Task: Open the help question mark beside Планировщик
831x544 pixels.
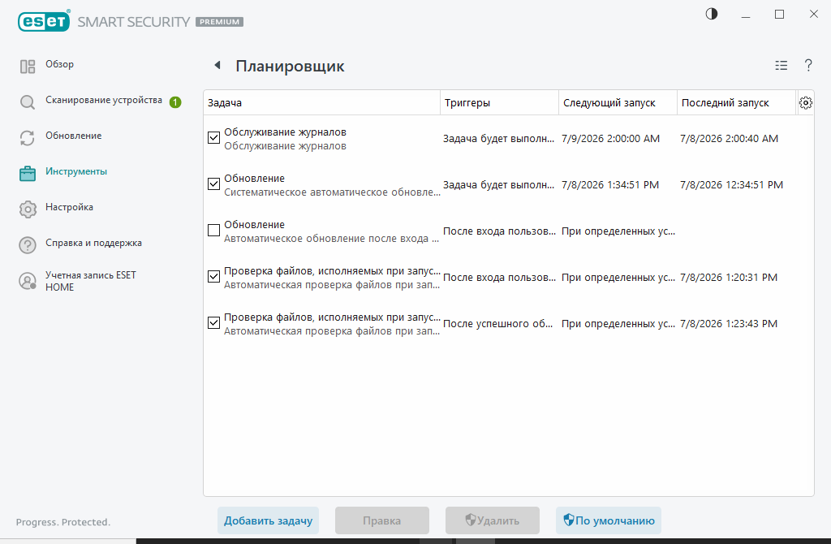Action: click(x=808, y=65)
